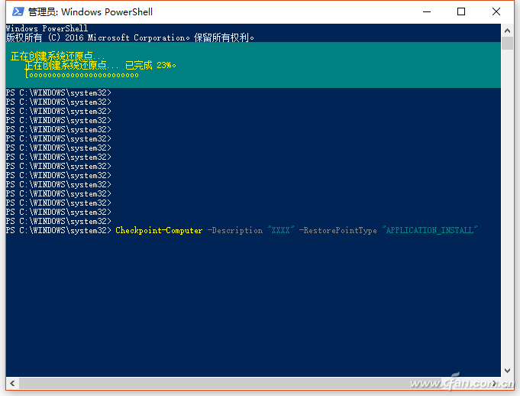The height and width of the screenshot is (396, 520).
Task: Click the window title 管理员: Windows PowerShell
Action: (90, 12)
